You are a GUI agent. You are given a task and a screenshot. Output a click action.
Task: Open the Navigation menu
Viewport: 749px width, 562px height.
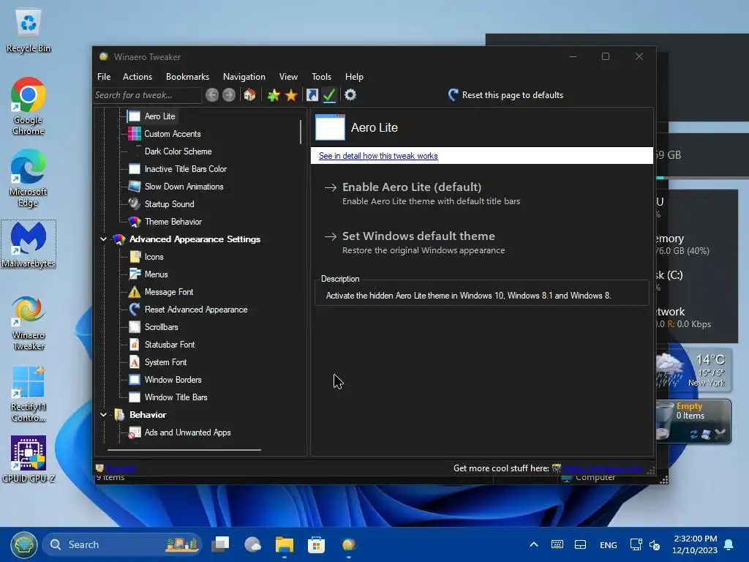click(x=244, y=76)
